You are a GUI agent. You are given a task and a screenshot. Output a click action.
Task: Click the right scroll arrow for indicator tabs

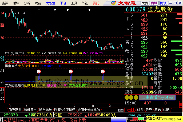point(122,110)
